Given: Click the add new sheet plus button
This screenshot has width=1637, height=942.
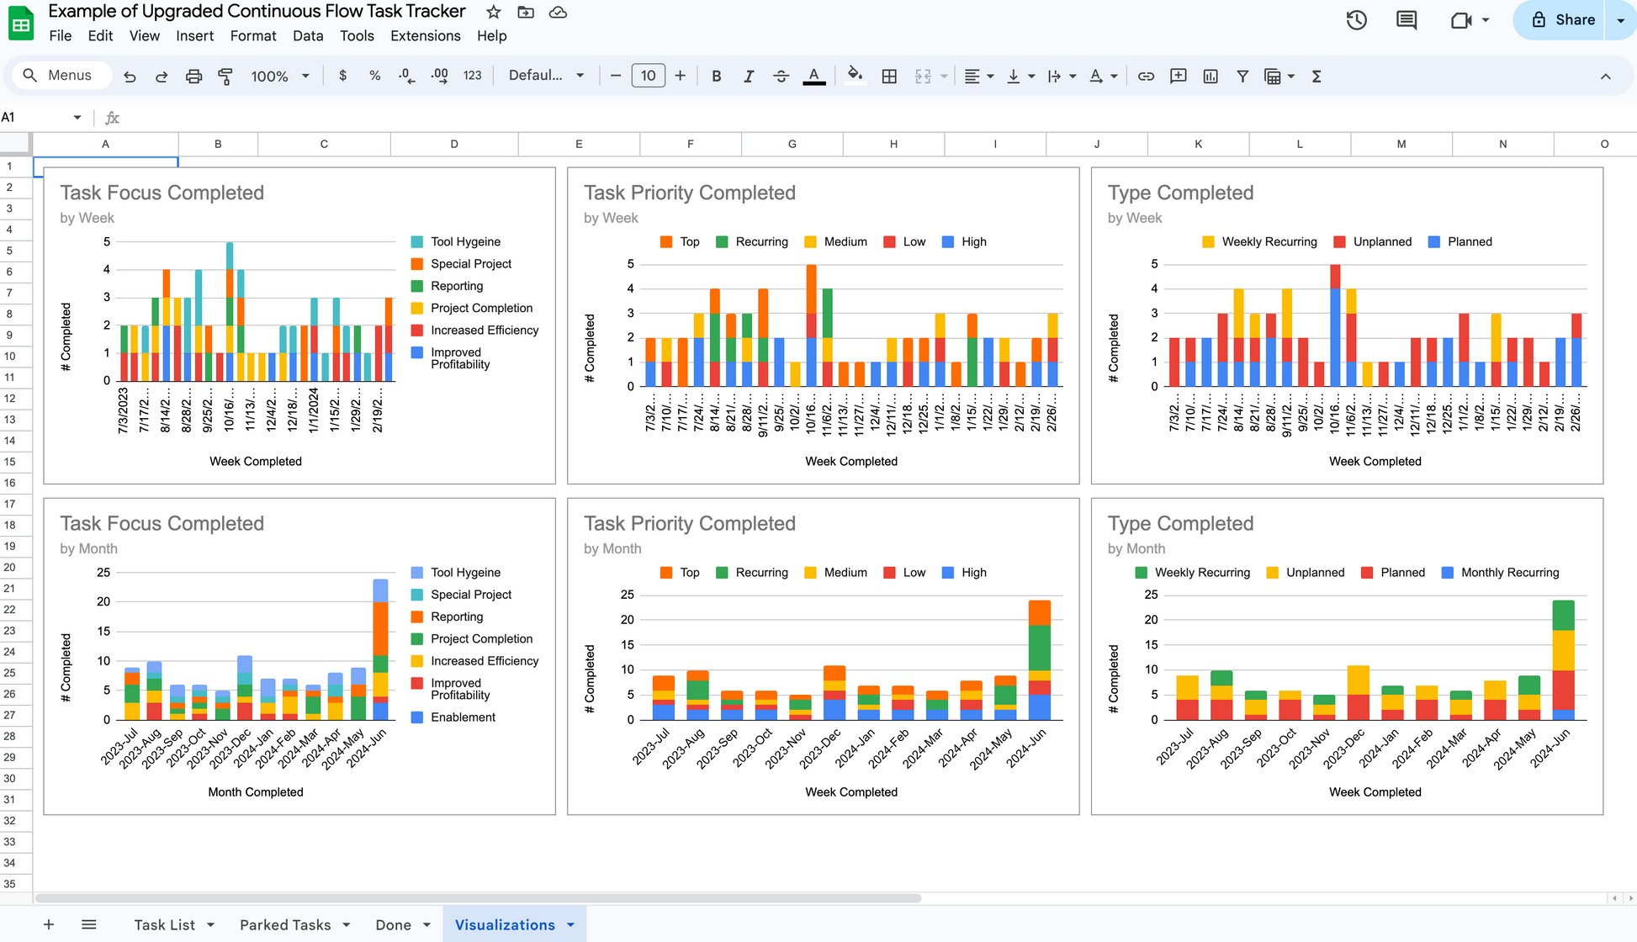Looking at the screenshot, I should pos(49,925).
